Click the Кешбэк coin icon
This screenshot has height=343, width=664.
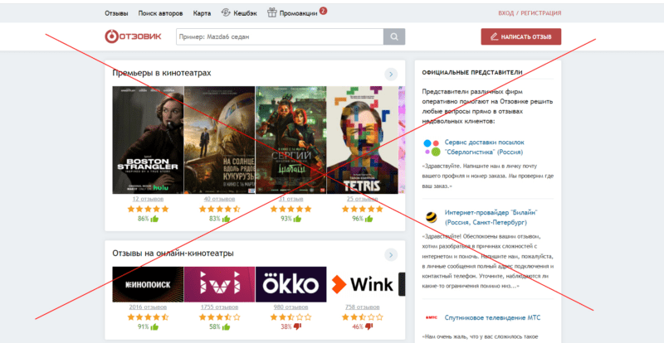tap(226, 12)
